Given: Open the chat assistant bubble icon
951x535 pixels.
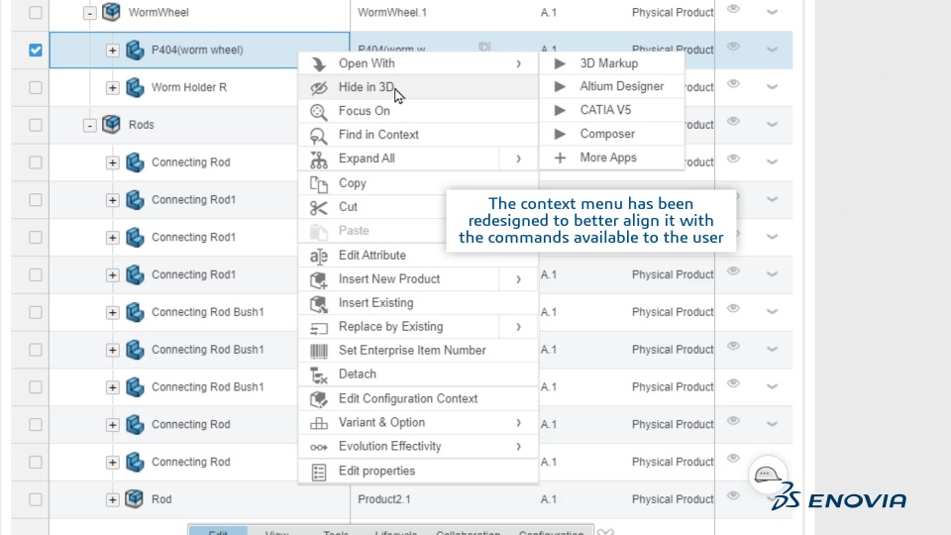Looking at the screenshot, I should (768, 476).
